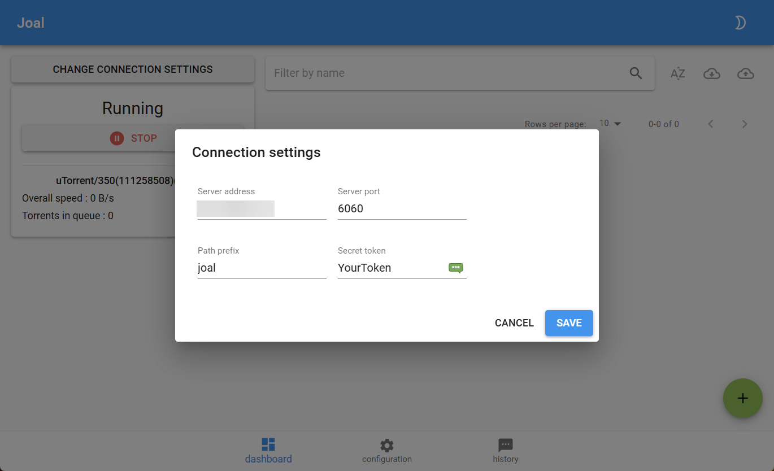Switch to the dashboard tab

coord(268,451)
